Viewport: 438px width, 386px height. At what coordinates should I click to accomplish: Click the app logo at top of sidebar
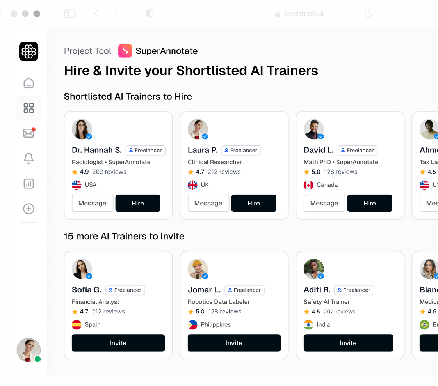coord(28,51)
